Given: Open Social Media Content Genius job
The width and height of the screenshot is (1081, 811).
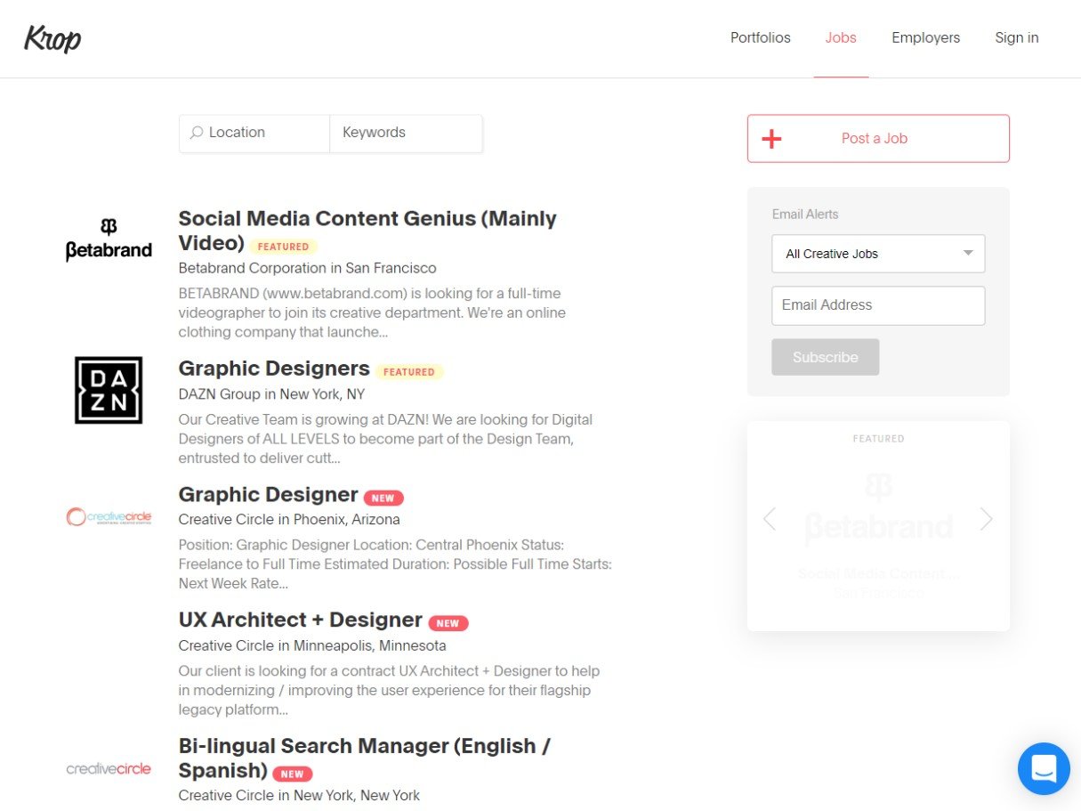Looking at the screenshot, I should click(x=367, y=231).
